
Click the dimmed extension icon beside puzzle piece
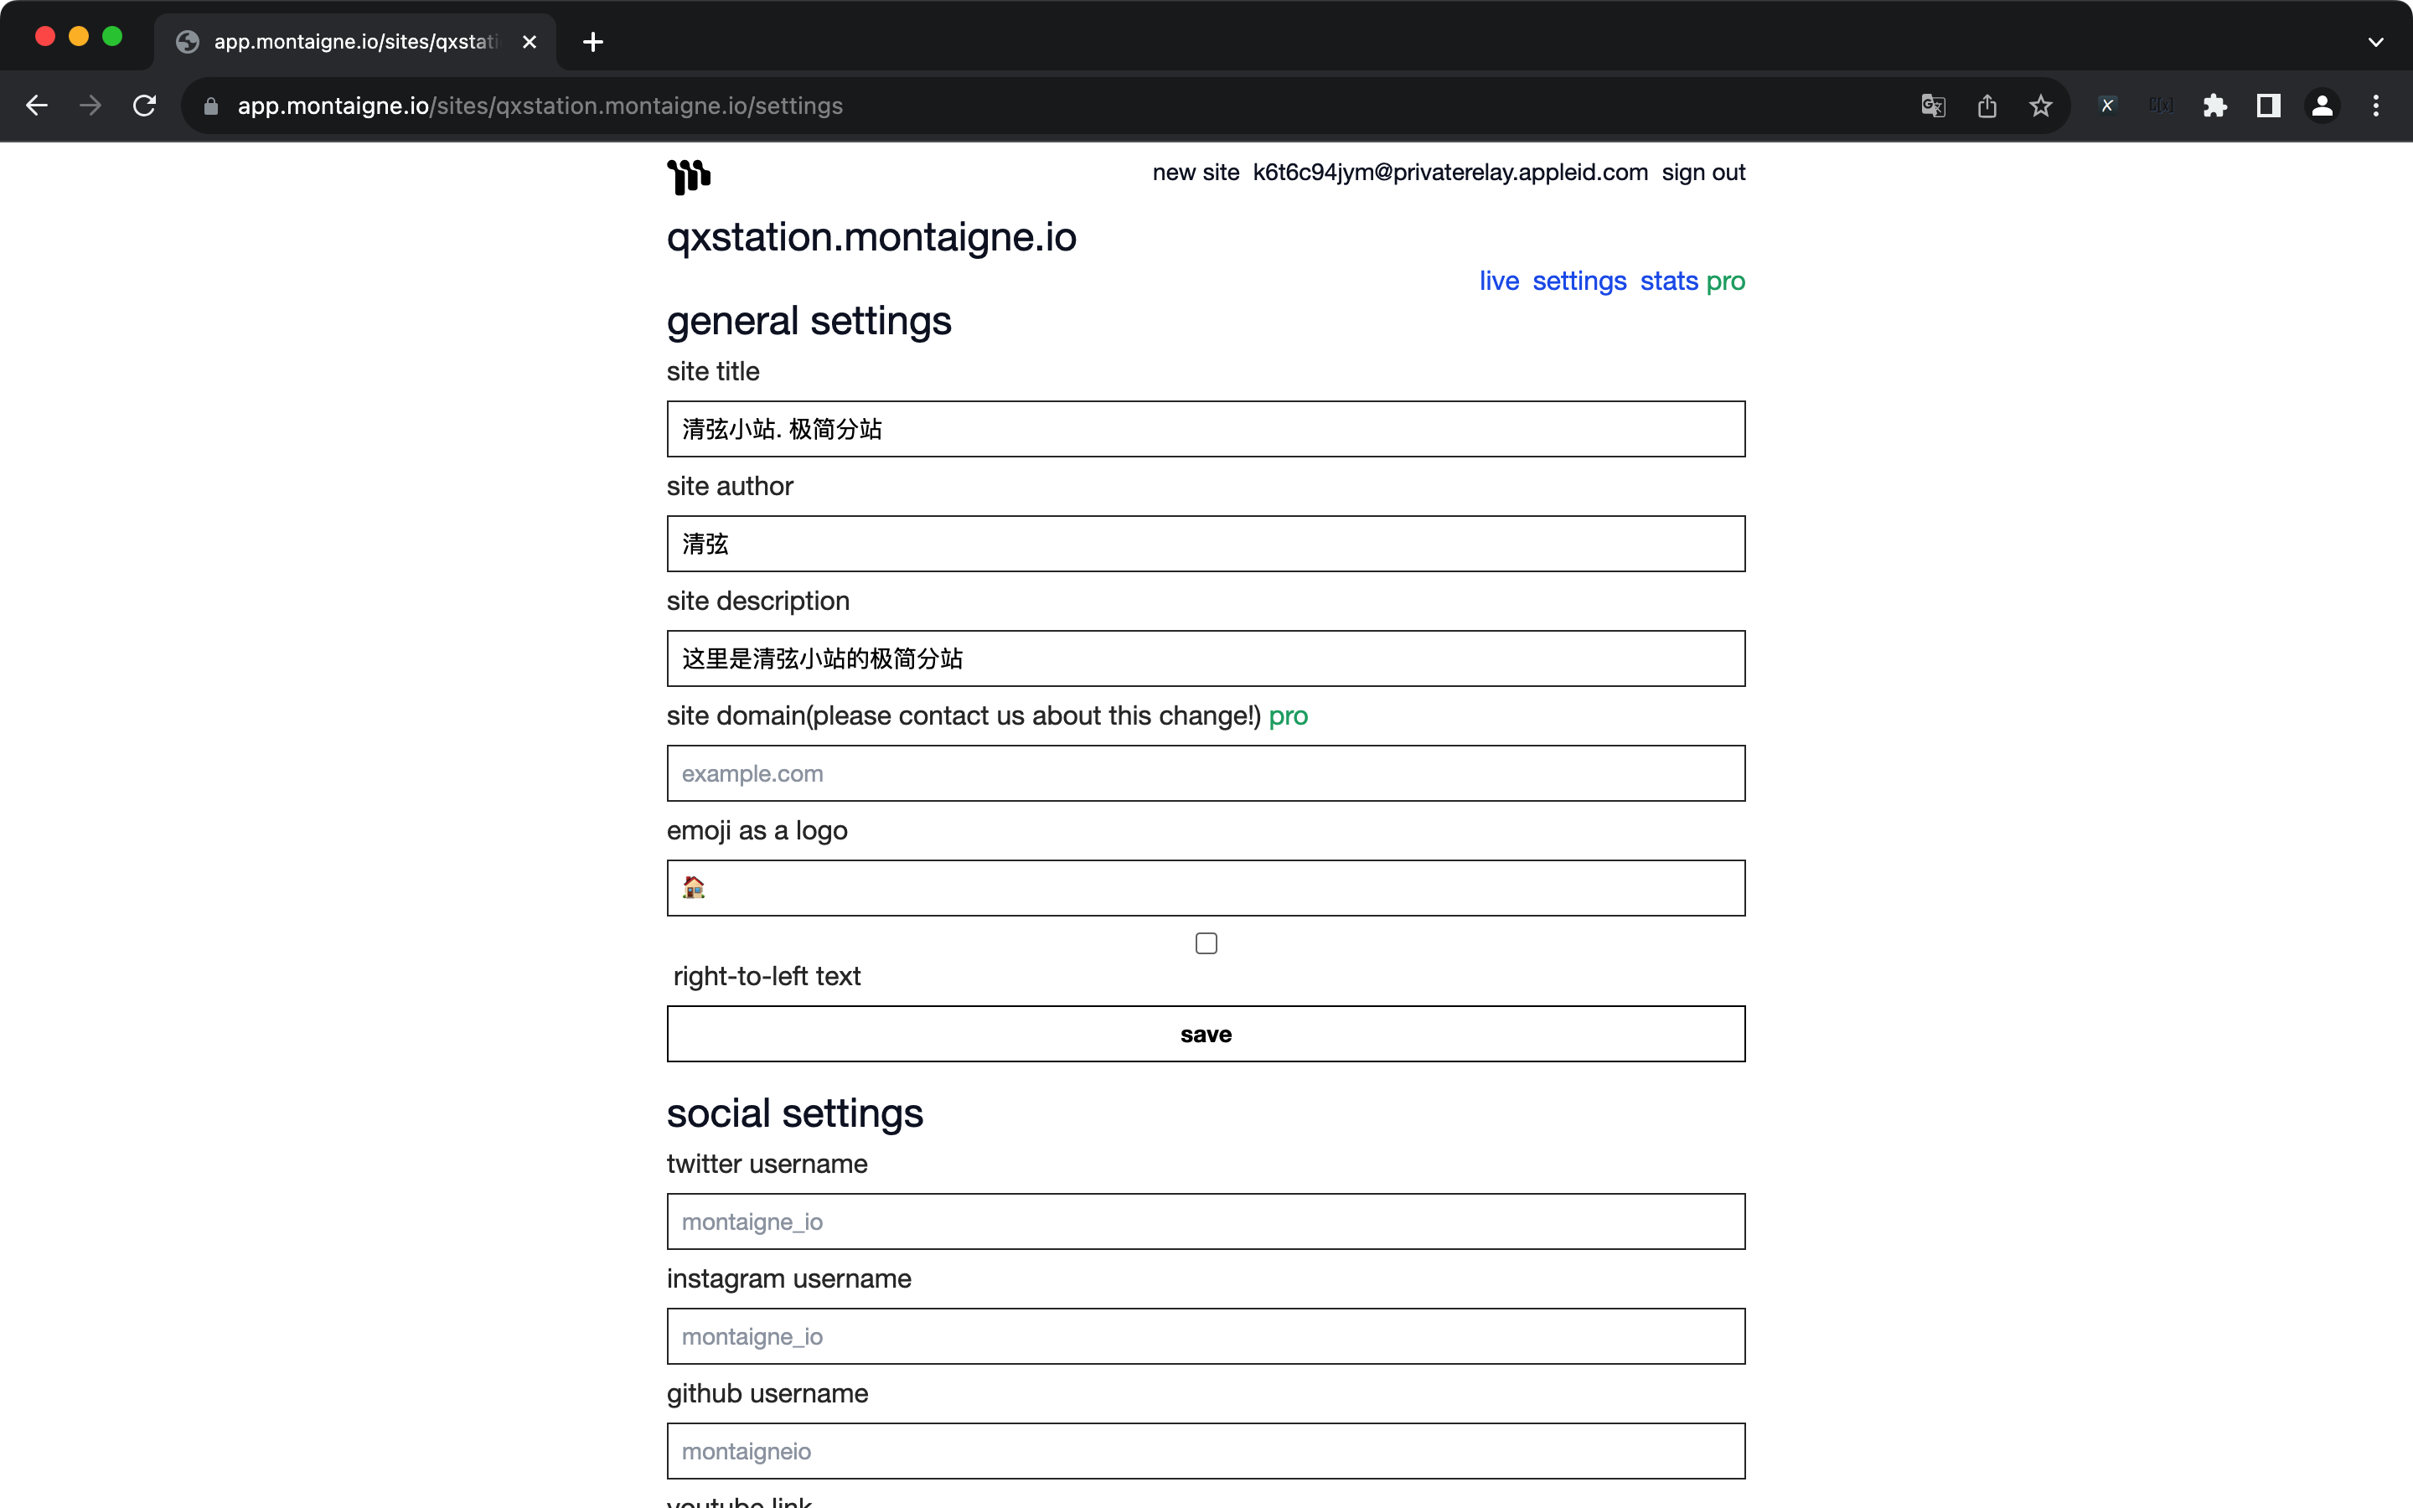click(2161, 106)
